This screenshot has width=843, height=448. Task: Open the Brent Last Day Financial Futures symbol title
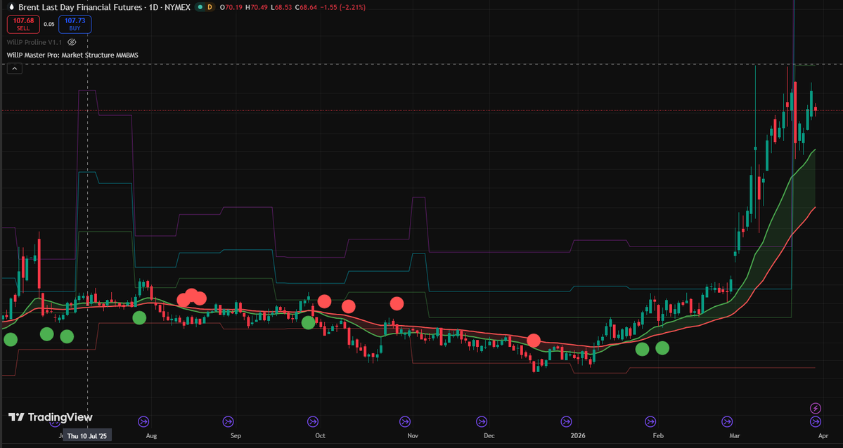(x=81, y=8)
